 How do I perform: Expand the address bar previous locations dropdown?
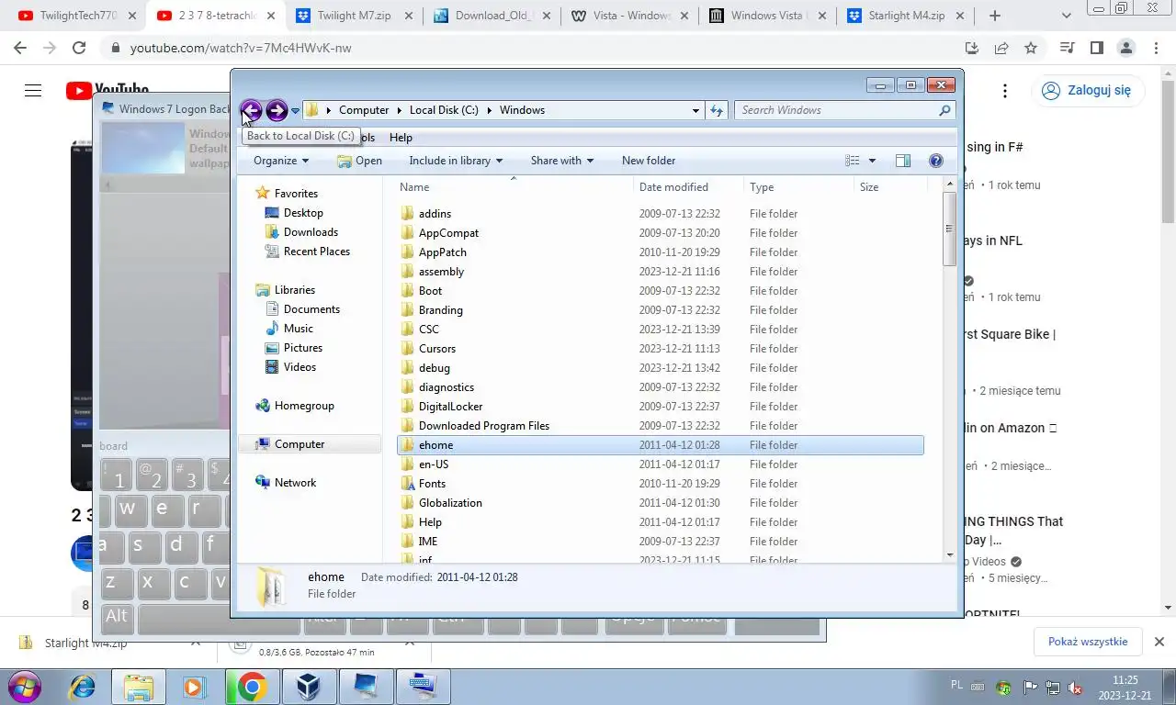tap(695, 110)
